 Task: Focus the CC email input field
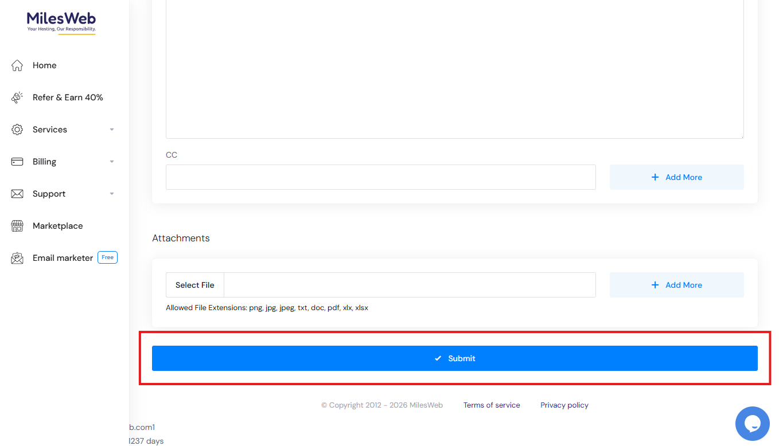[380, 177]
